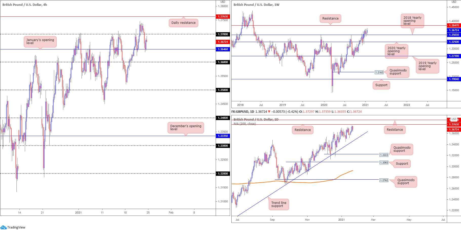
Task: Click the 'Feb' date on 4h time axis
Action: [171, 213]
